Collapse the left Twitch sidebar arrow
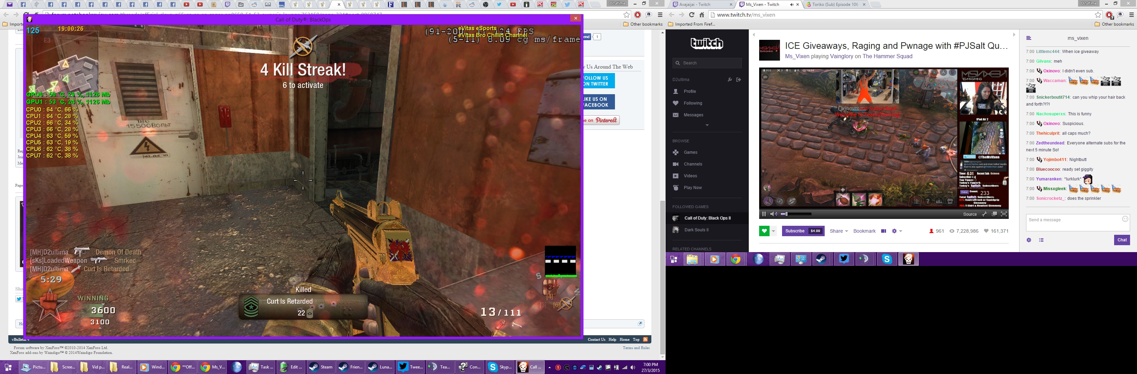1137x374 pixels. [754, 35]
